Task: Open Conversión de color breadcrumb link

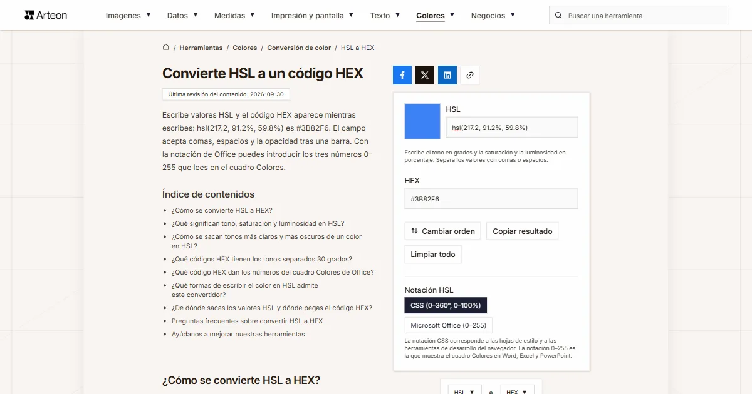Action: pyautogui.click(x=299, y=48)
